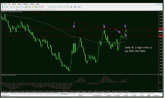Toggle the Navigator folder icon
The width and height of the screenshot is (165, 98).
(17, 7)
